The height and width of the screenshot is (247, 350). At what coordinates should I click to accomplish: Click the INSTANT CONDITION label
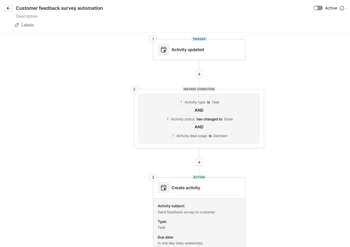199,89
